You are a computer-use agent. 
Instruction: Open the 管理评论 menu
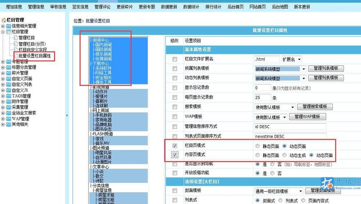coord(103,7)
